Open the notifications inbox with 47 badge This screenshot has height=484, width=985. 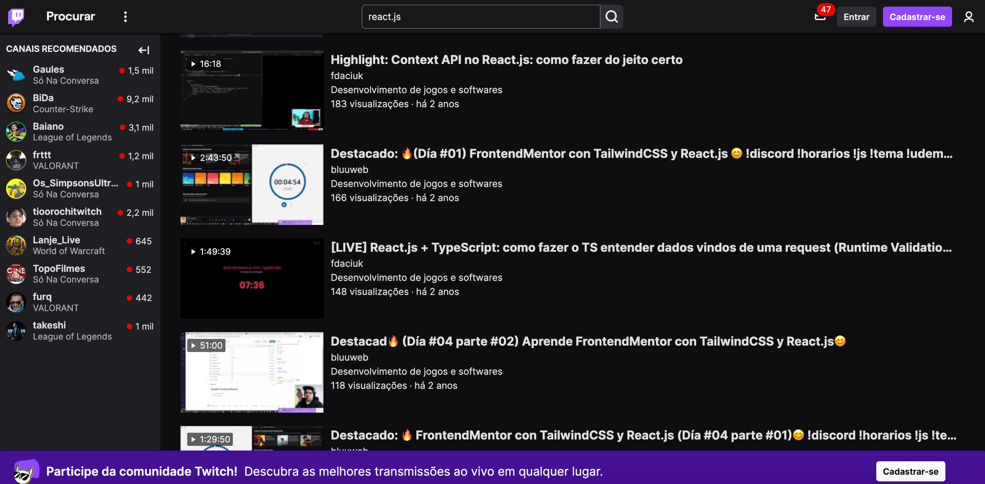(x=820, y=17)
